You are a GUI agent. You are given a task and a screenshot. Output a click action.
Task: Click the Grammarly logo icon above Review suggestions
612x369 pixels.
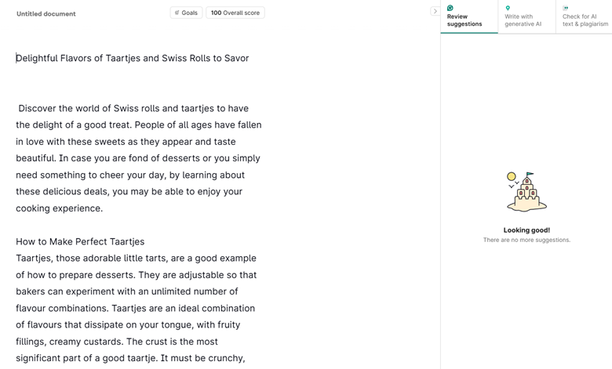tap(450, 8)
